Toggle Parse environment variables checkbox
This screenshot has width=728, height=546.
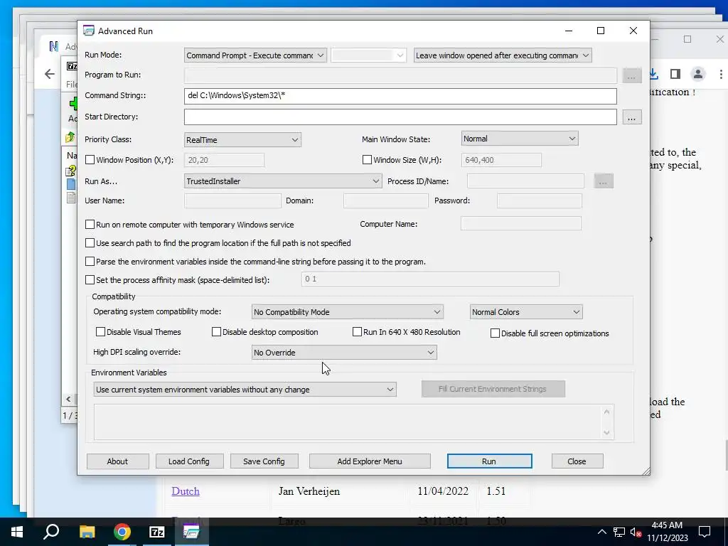[90, 262]
